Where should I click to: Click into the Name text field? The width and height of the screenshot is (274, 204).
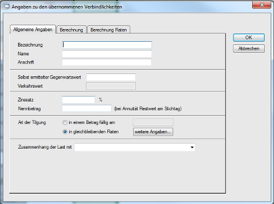(x=107, y=54)
